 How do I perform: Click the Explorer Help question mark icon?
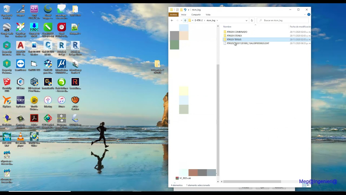(x=309, y=15)
